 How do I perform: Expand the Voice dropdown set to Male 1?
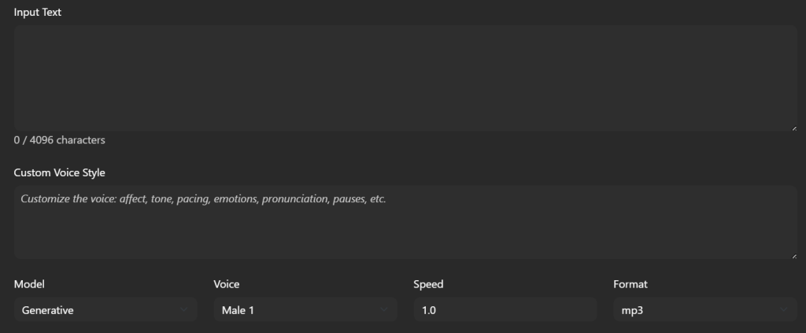pyautogui.click(x=305, y=310)
